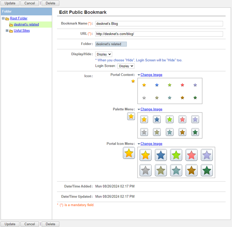Pick purple star Portal Icon Menu image
Viewport: 232px width, 227px height.
207,155
